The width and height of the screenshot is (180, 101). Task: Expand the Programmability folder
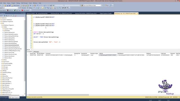2,63
